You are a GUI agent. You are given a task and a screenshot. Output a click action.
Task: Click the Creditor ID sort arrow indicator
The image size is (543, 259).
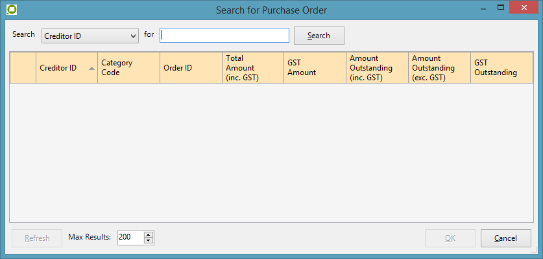pos(91,68)
